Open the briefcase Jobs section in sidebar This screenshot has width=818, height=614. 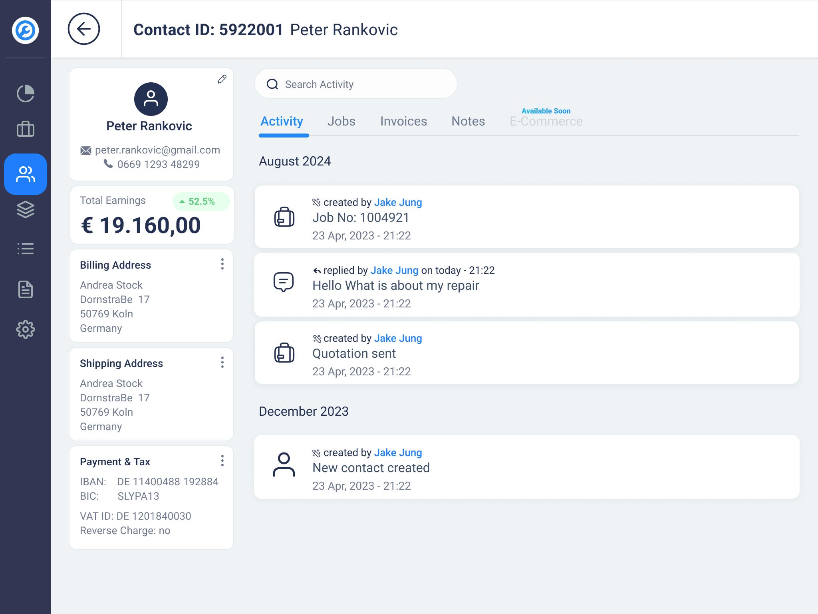[x=25, y=129]
